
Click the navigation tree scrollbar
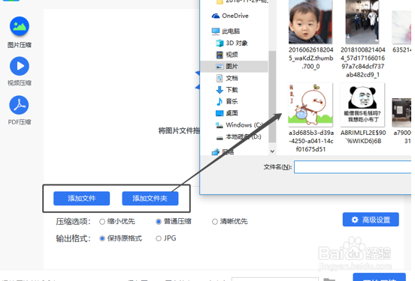click(x=272, y=97)
